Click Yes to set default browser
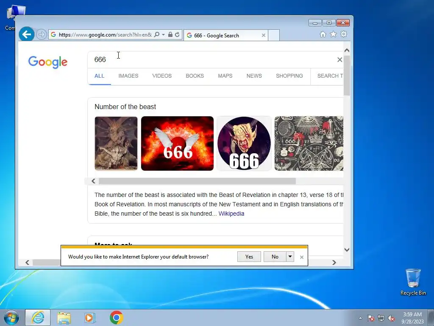Screen dimensions: 434x326 [249, 257]
